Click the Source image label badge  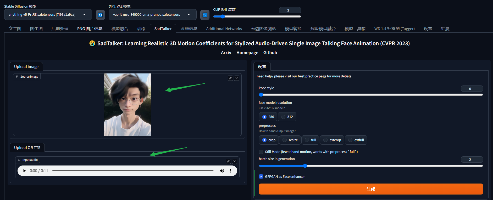[x=27, y=77]
